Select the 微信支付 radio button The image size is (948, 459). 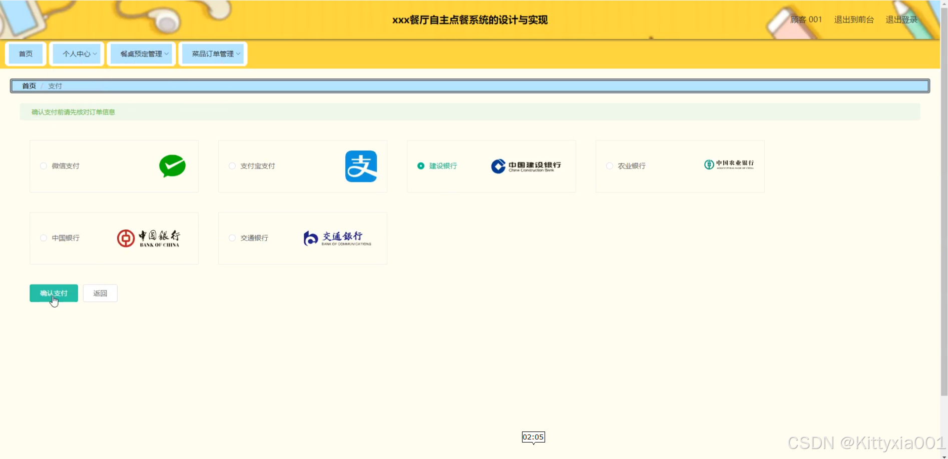pos(44,166)
